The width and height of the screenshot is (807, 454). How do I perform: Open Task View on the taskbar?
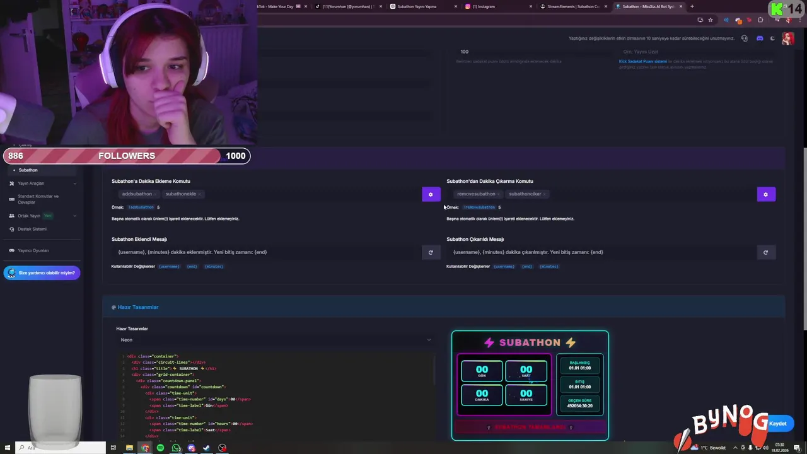(113, 448)
